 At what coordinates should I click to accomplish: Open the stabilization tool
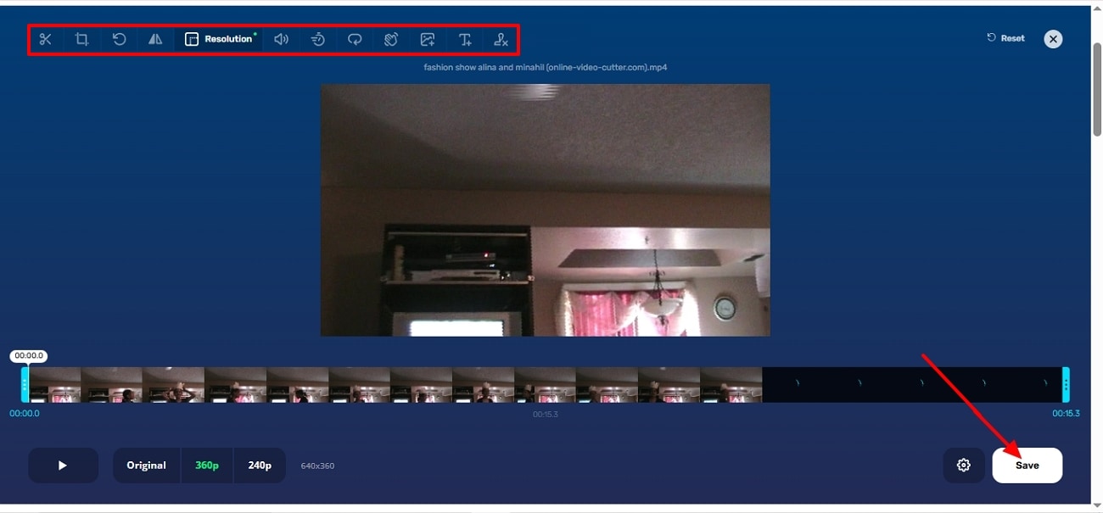[390, 38]
